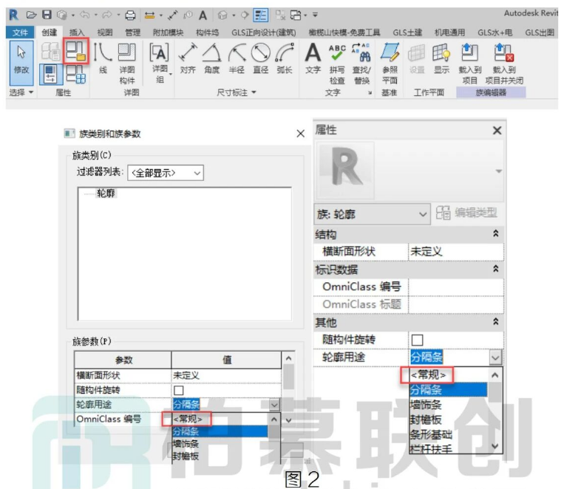This screenshot has width=561, height=489.
Task: Select 封檐板 in Properties dropdown list
Action: (x=426, y=420)
